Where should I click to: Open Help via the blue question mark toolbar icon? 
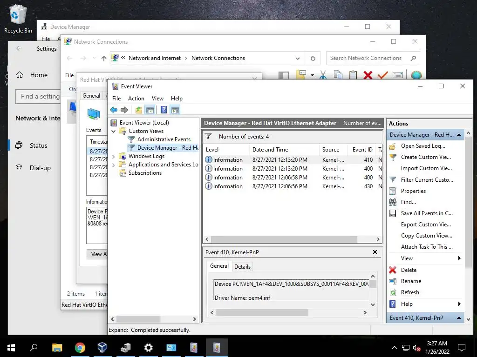tap(164, 110)
